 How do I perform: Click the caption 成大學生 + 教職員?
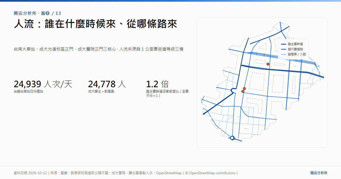[x=101, y=91]
